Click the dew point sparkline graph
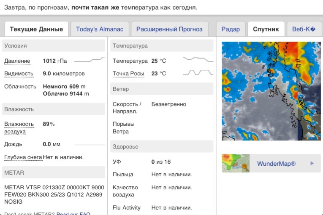The height and width of the screenshot is (215, 323). click(198, 73)
